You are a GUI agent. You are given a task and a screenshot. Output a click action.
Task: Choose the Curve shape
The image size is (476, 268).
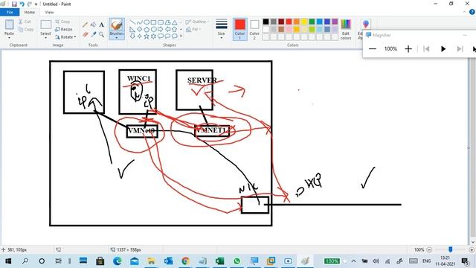tap(139, 22)
